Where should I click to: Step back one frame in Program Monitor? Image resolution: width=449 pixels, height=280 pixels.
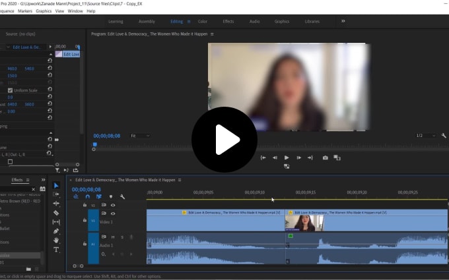click(x=275, y=157)
